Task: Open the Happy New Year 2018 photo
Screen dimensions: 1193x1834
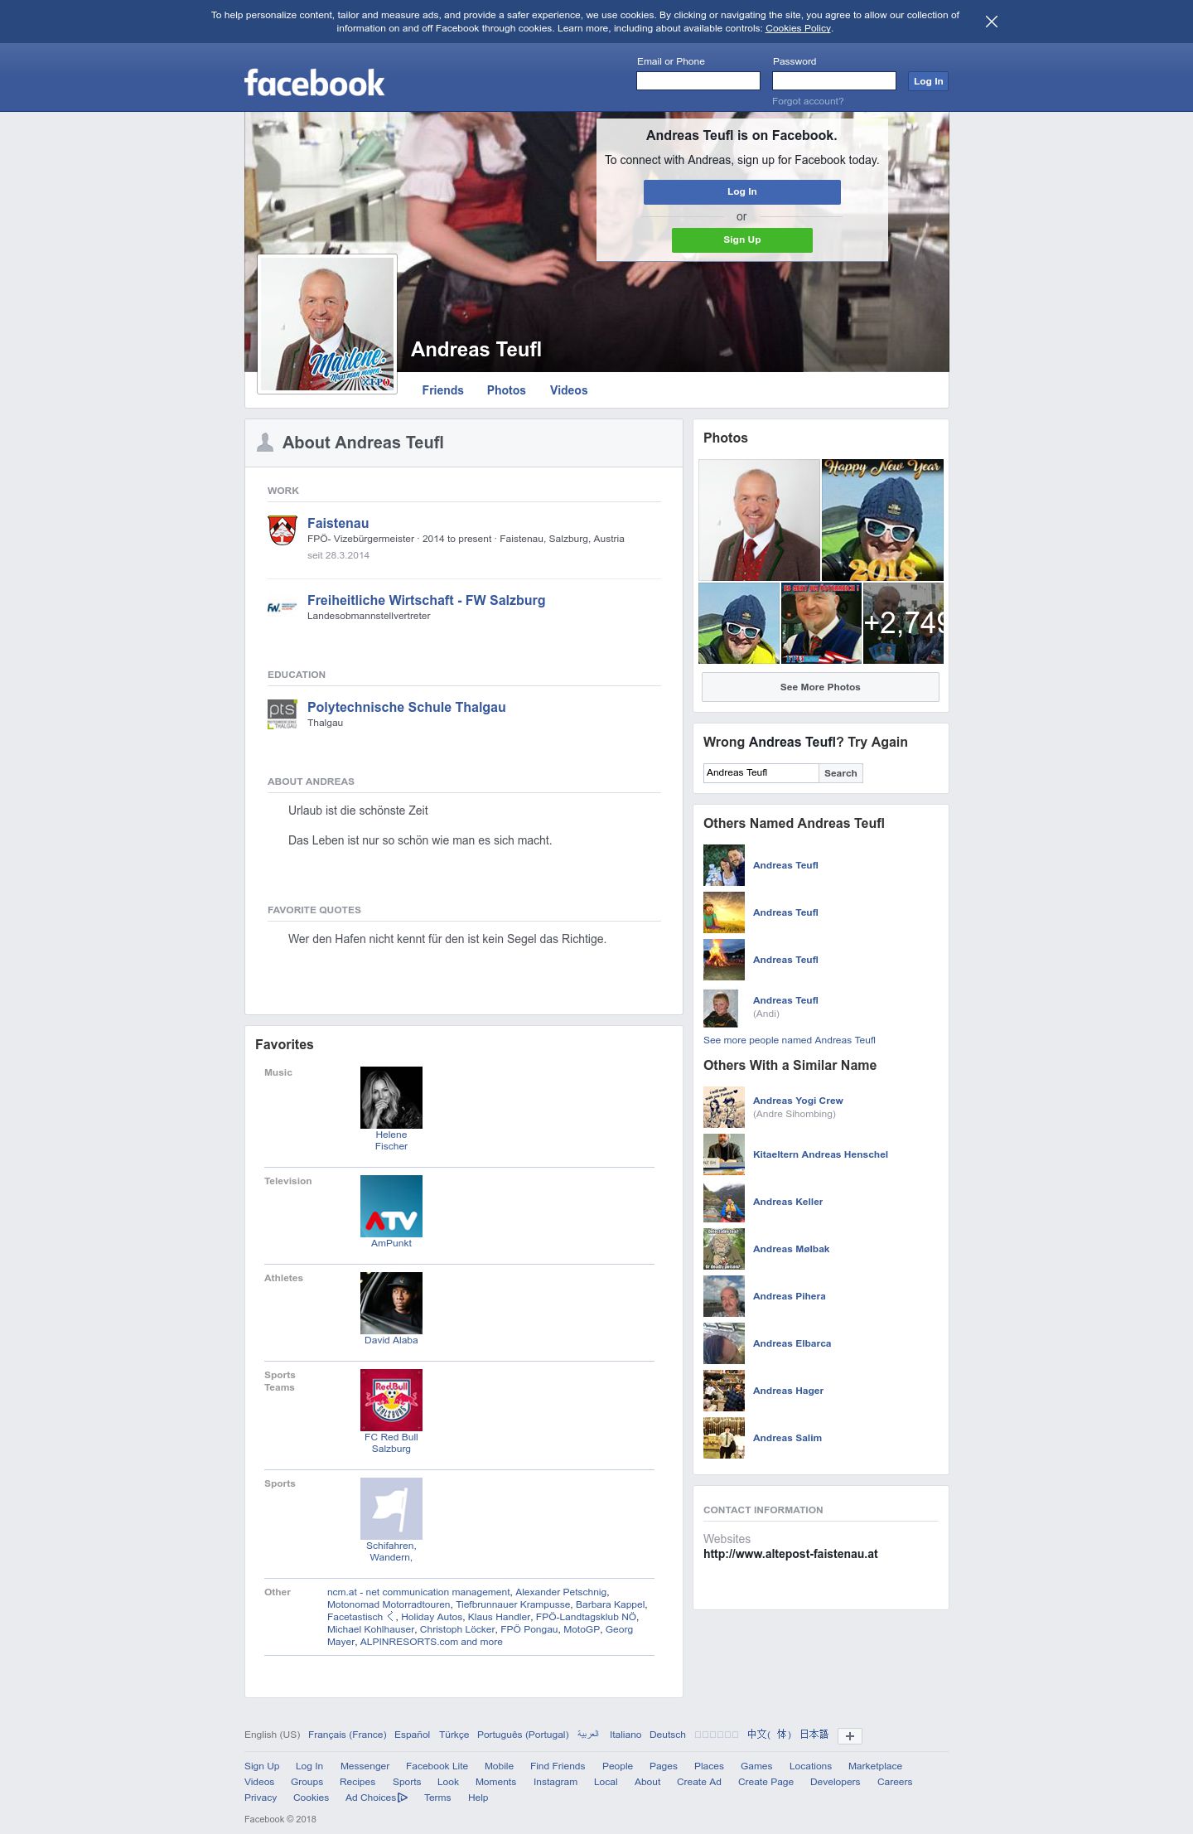Action: click(x=882, y=520)
